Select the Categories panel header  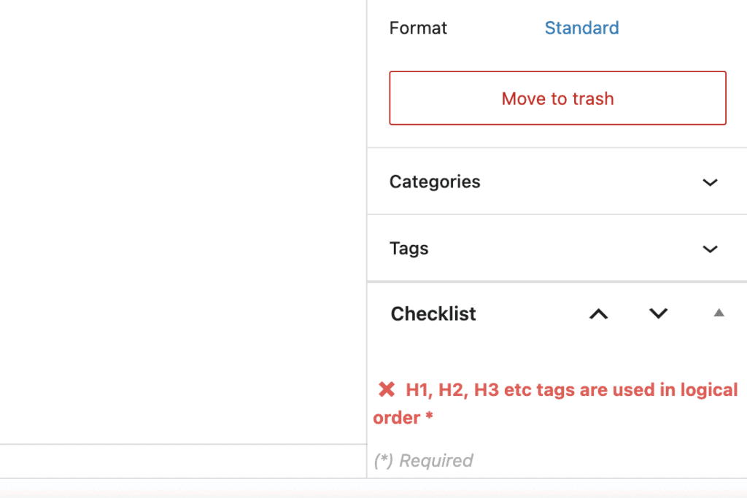point(435,182)
